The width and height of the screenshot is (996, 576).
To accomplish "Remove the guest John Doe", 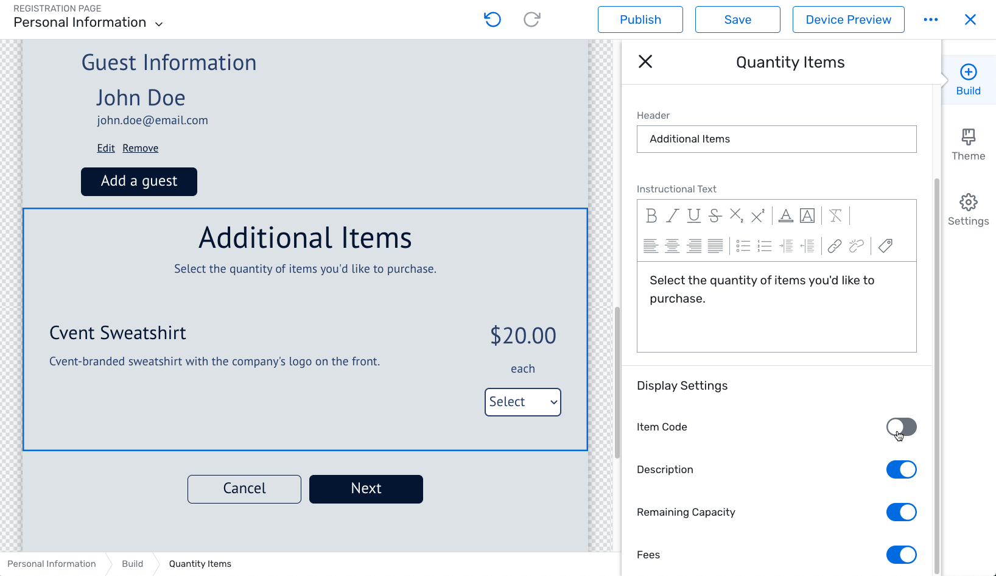I will click(x=140, y=147).
